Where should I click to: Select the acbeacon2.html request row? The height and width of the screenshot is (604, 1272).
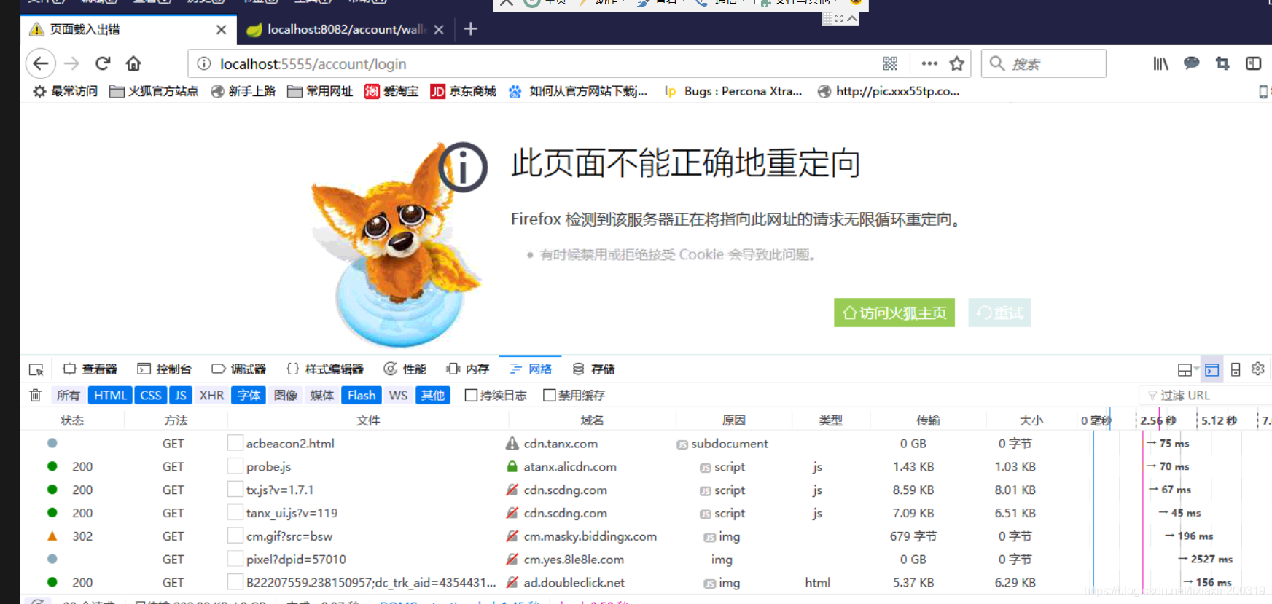click(646, 443)
